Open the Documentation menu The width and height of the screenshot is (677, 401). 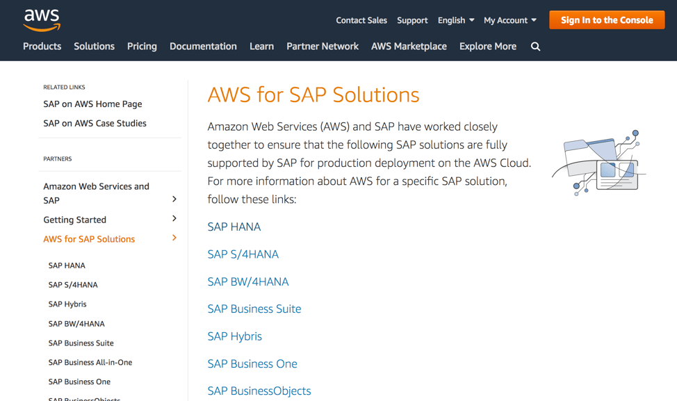[x=203, y=46]
